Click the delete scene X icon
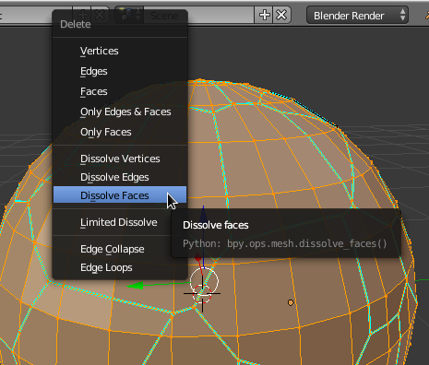The width and height of the screenshot is (429, 365). (x=281, y=15)
